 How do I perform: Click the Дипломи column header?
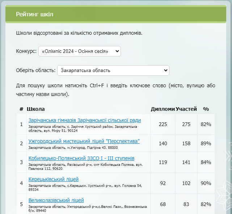[x=163, y=109]
